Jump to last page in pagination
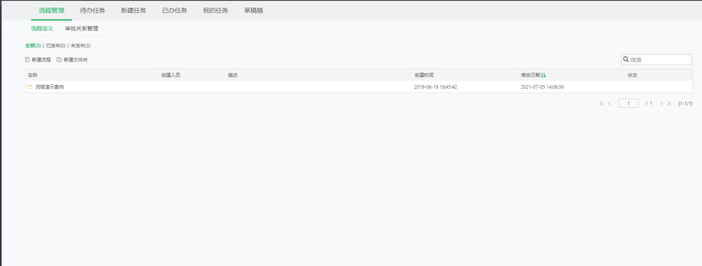This screenshot has width=702, height=266. pos(669,104)
